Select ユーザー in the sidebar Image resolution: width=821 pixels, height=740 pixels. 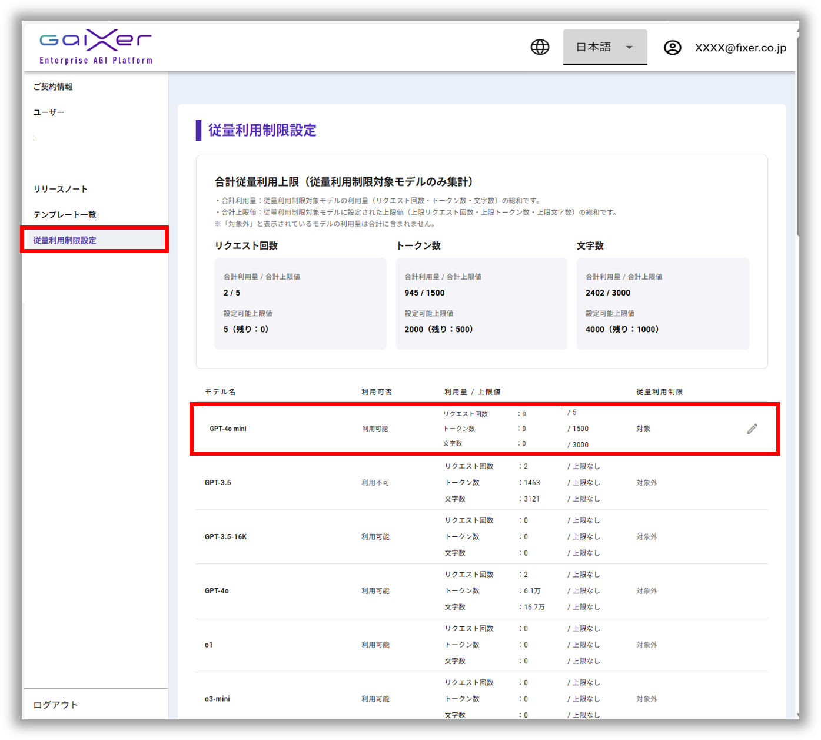(49, 112)
